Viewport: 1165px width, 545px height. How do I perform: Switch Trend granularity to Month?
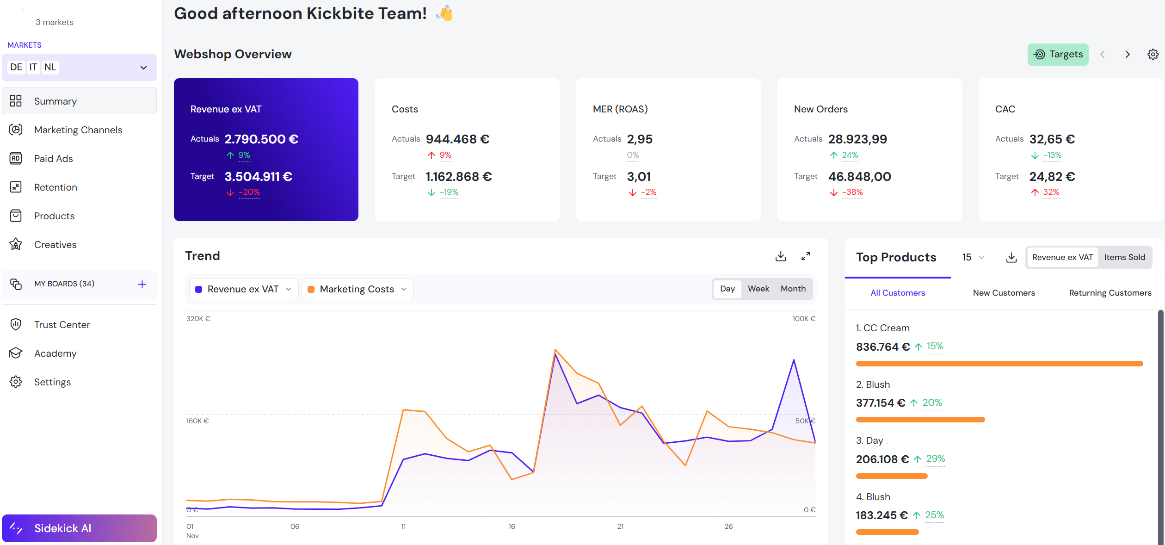pyautogui.click(x=793, y=289)
